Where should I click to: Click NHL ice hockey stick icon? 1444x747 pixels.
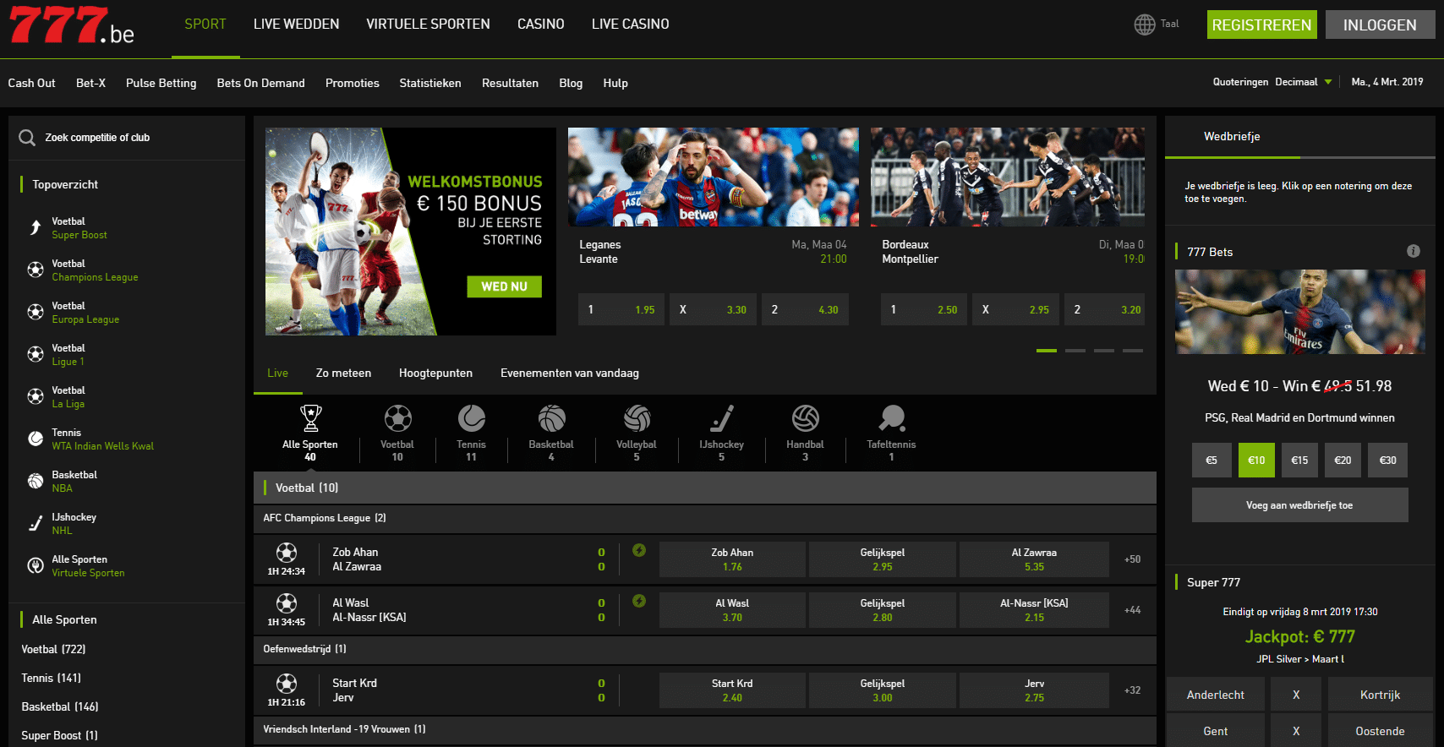pyautogui.click(x=36, y=523)
